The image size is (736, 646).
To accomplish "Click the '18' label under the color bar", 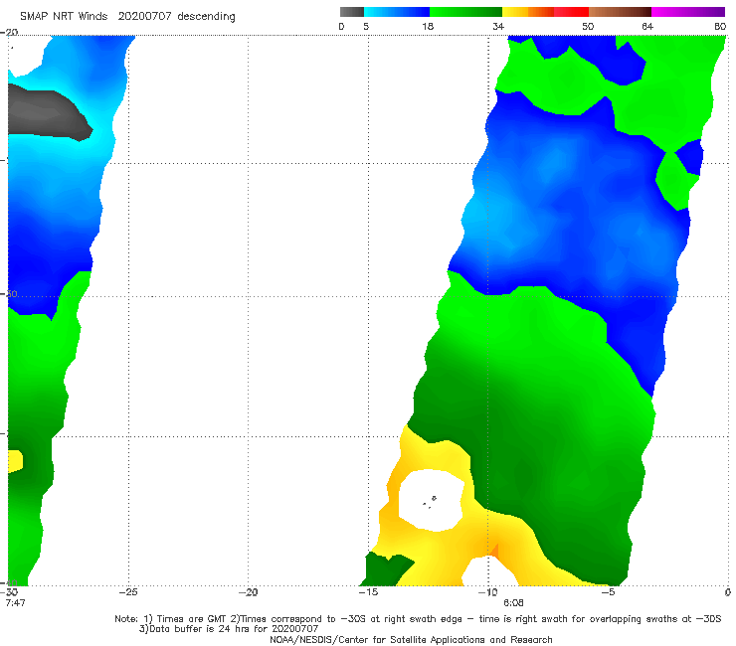I will point(428,26).
